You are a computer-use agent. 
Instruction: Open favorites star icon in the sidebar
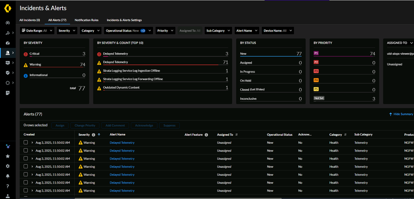[x=7, y=156]
